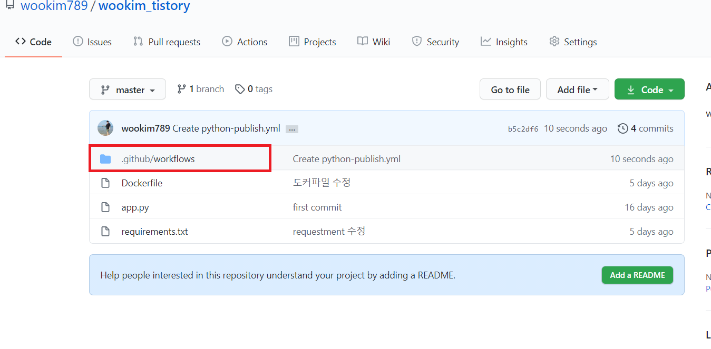Screen dimensions: 711x349
Task: Click the Insights graph icon
Action: 486,41
